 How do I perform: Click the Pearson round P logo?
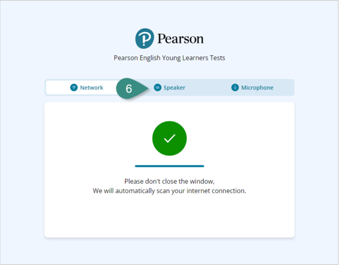(x=144, y=39)
